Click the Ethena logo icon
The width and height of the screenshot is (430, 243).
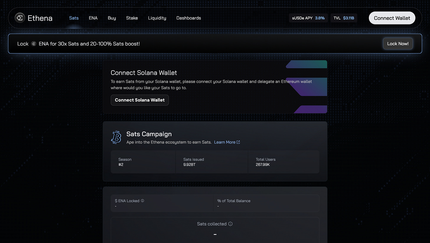(x=20, y=18)
